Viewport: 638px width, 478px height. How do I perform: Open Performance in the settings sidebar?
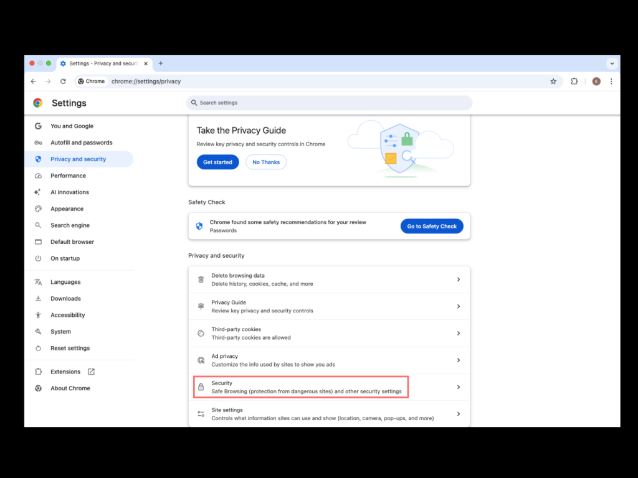[x=68, y=176]
